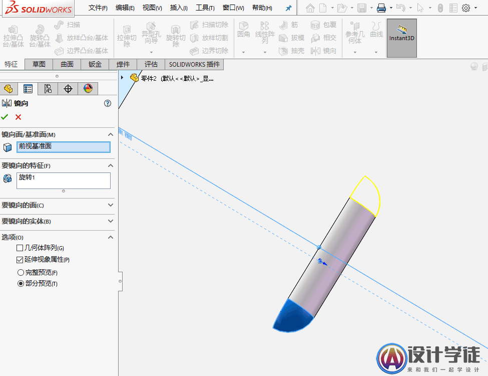This screenshot has height=376, width=488.
Task: Switch to the SOLIDWORKS 插件 tab
Action: tap(194, 64)
